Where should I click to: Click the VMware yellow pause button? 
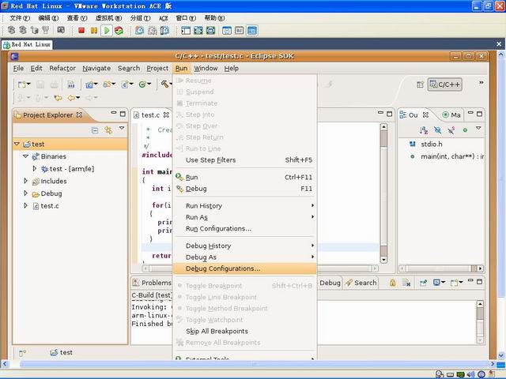[x=94, y=30]
